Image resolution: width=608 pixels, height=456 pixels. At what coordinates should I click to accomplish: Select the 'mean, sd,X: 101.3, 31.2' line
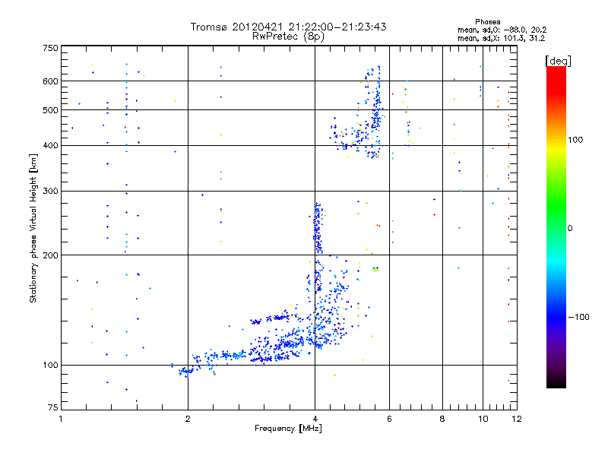(501, 38)
